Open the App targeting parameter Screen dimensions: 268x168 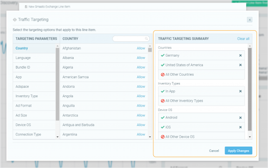pyautogui.click(x=34, y=77)
